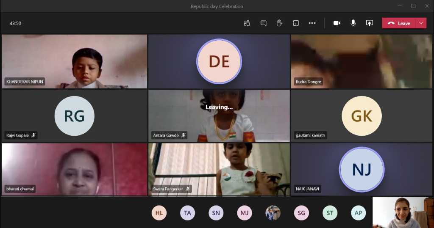
Task: Click the AP participant avatar
Action: pyautogui.click(x=359, y=213)
